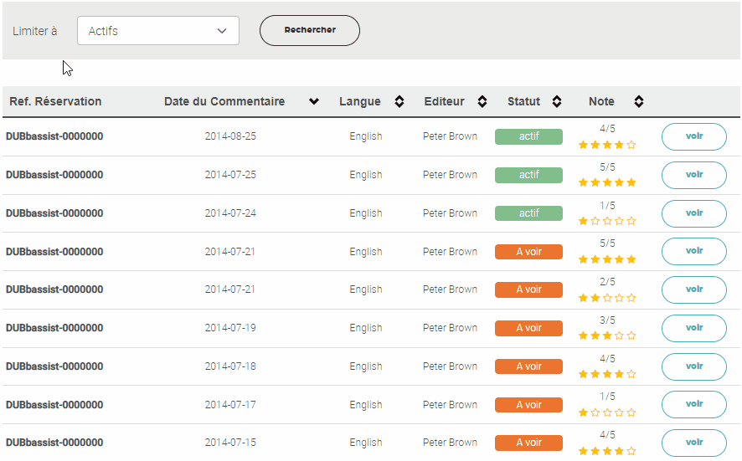Click the A voir badge on 2014-07-18 row
742x461 pixels.
tap(528, 366)
